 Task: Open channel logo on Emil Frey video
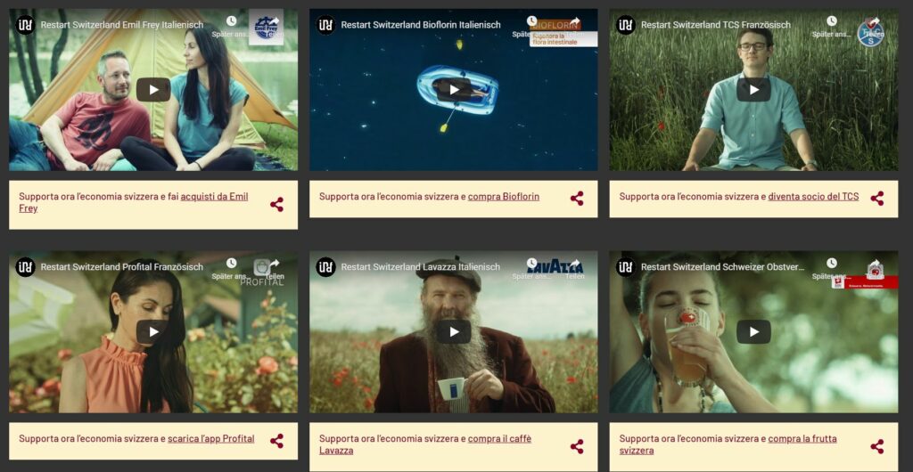point(25,25)
